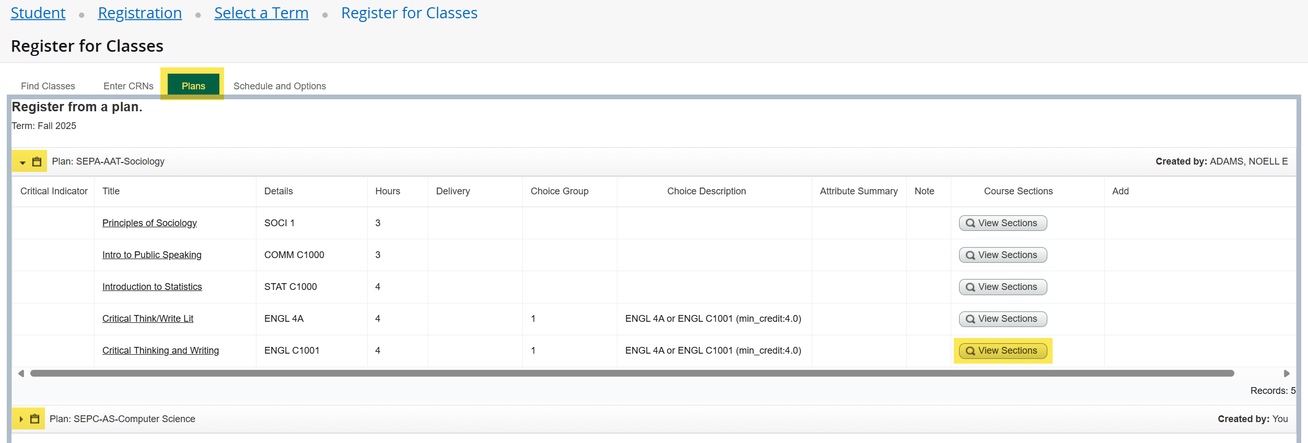View Sections for ENGL C1001 course
The image size is (1308, 443).
pyautogui.click(x=1002, y=351)
